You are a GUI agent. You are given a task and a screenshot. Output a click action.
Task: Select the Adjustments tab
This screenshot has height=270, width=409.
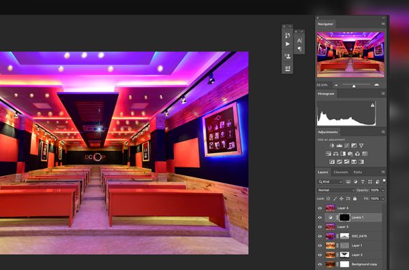(328, 132)
